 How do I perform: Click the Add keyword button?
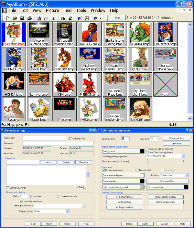(48, 162)
